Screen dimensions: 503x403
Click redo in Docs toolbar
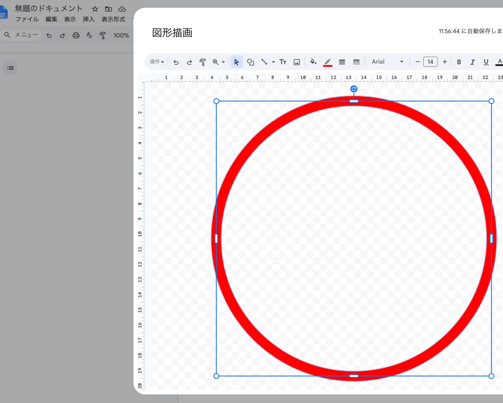[x=63, y=35]
